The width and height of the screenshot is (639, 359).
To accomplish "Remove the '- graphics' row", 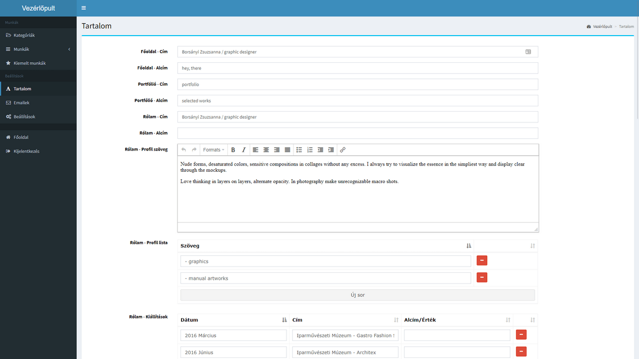I will click(x=482, y=261).
